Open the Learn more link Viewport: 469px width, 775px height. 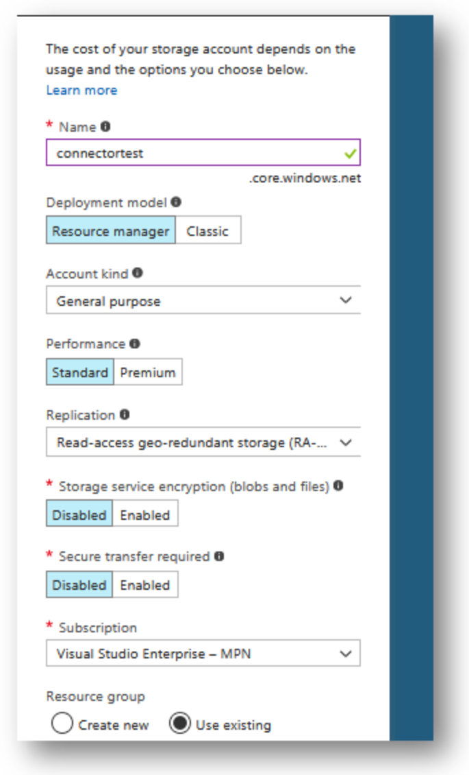tap(82, 91)
